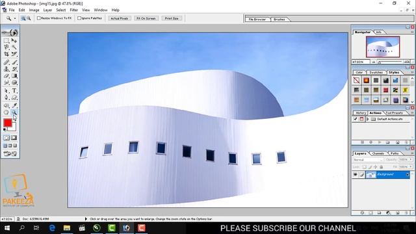416x234 pixels.
Task: Select the Magic Wand tool
Action: (14, 47)
